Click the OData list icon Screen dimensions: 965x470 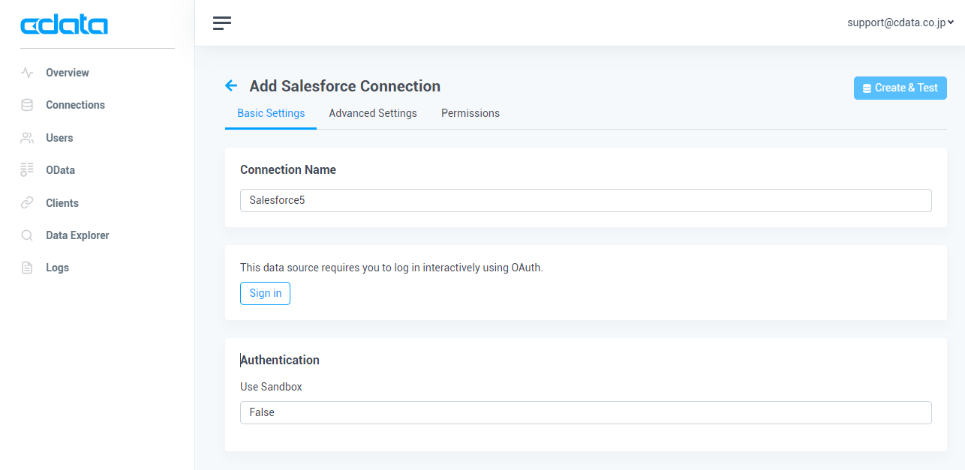[27, 170]
